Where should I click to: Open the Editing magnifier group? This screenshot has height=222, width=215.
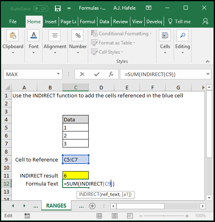click(183, 35)
